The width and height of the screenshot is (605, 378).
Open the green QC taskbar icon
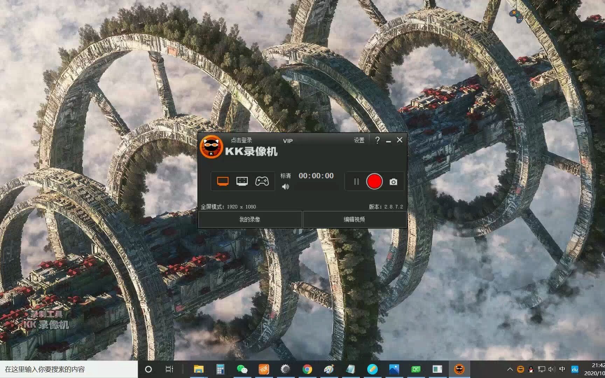pyautogui.click(x=416, y=369)
